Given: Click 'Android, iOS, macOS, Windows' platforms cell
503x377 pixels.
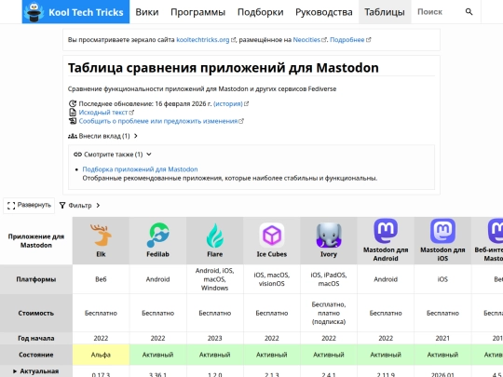Looking at the screenshot, I should (x=214, y=279).
